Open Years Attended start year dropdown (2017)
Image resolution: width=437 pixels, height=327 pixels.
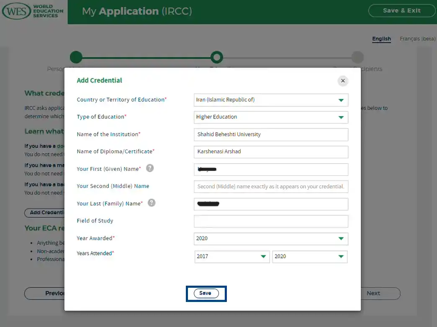click(232, 257)
